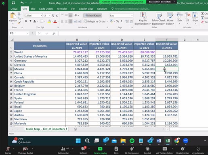Switch to the Görünüm tab

point(102,9)
